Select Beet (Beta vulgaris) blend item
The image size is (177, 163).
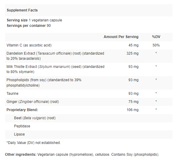click(x=35, y=118)
